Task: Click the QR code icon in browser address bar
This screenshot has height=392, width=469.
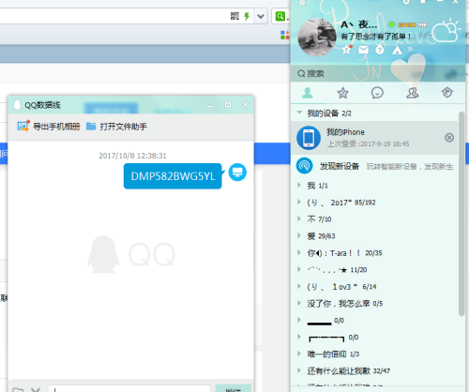Action: click(234, 16)
